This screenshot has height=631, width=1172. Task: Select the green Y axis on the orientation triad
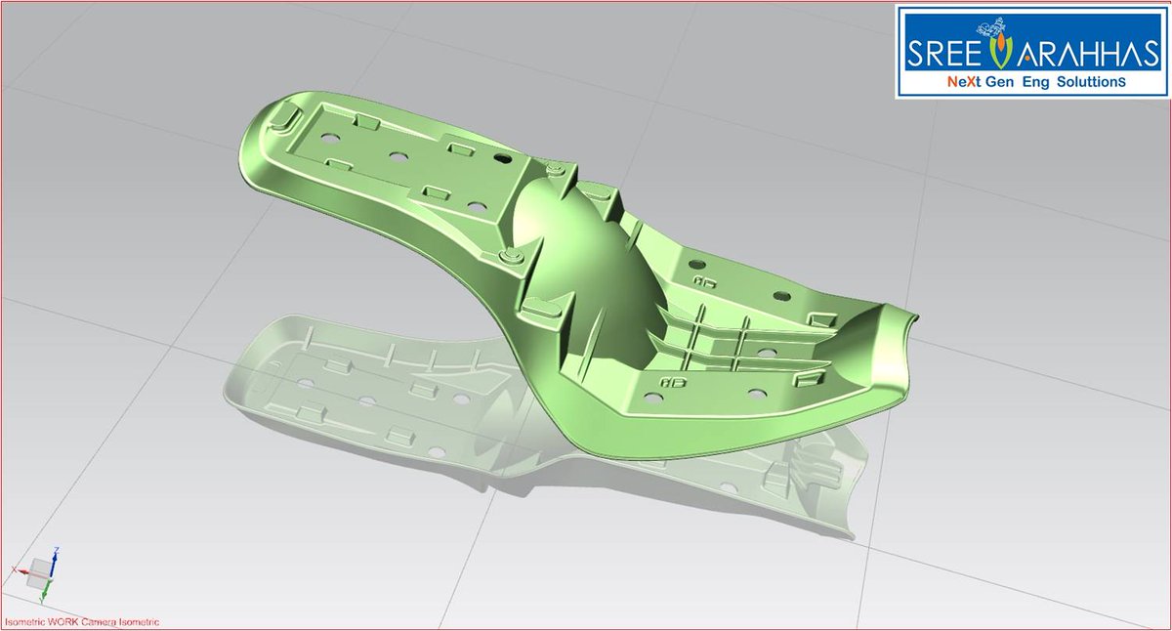click(46, 589)
